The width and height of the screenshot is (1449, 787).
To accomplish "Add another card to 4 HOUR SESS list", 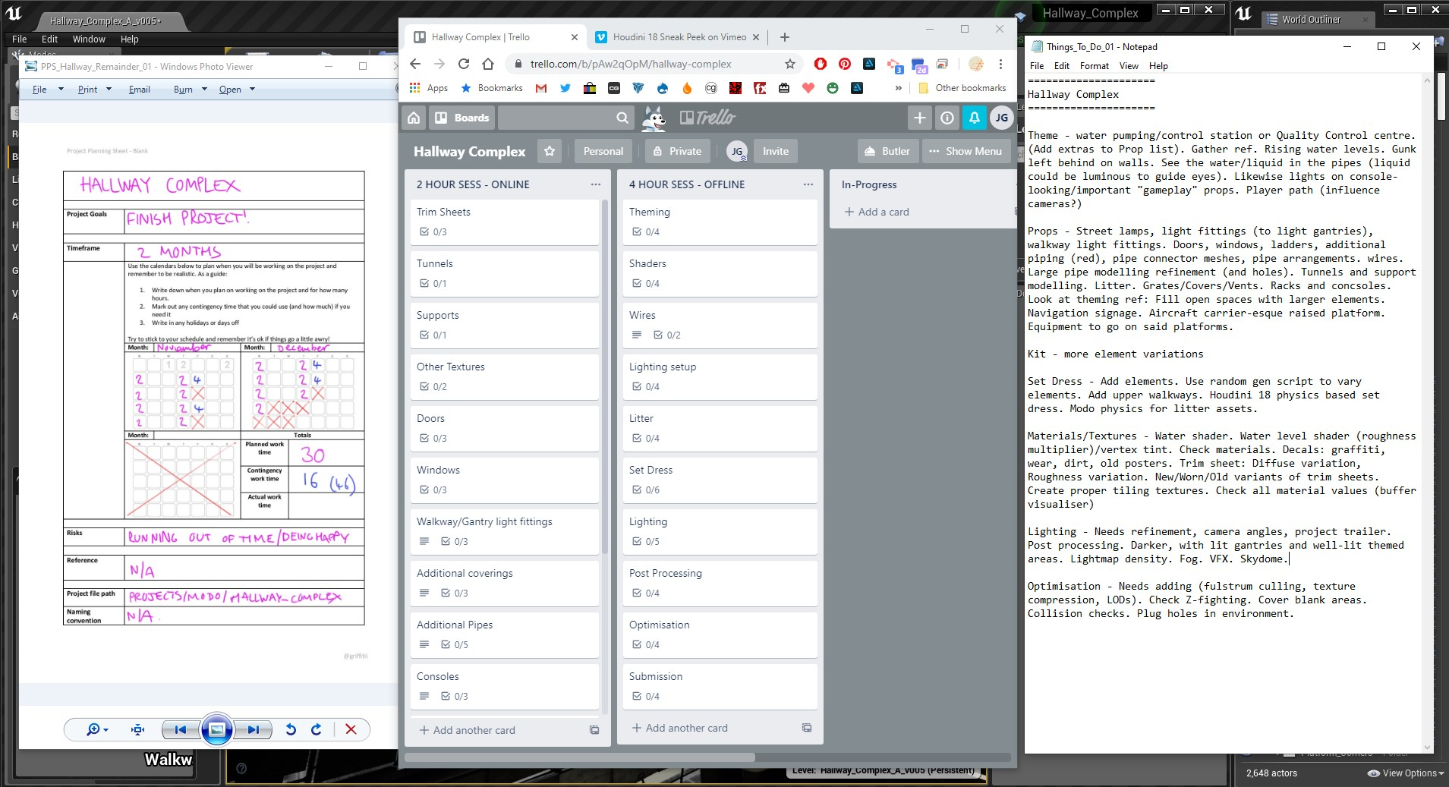I will [679, 728].
